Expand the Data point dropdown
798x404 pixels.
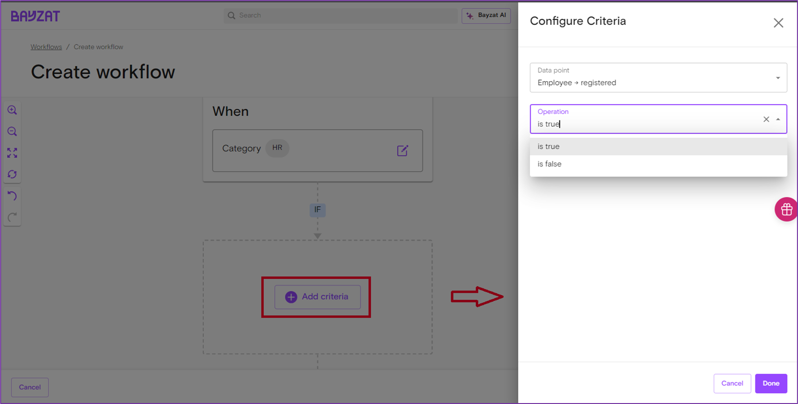point(778,78)
